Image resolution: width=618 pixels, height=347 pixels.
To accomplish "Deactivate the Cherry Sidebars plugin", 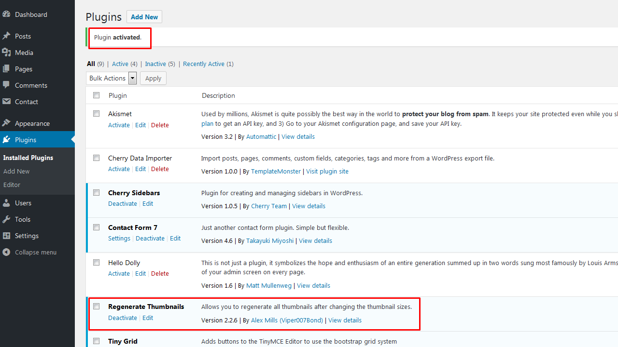I will coord(123,203).
